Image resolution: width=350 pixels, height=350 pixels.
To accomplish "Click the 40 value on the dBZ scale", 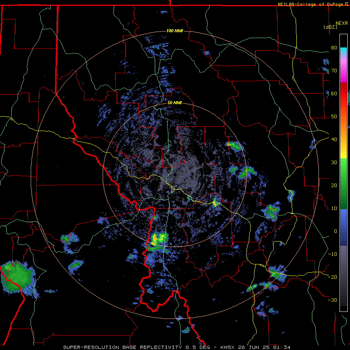I will (334, 140).
